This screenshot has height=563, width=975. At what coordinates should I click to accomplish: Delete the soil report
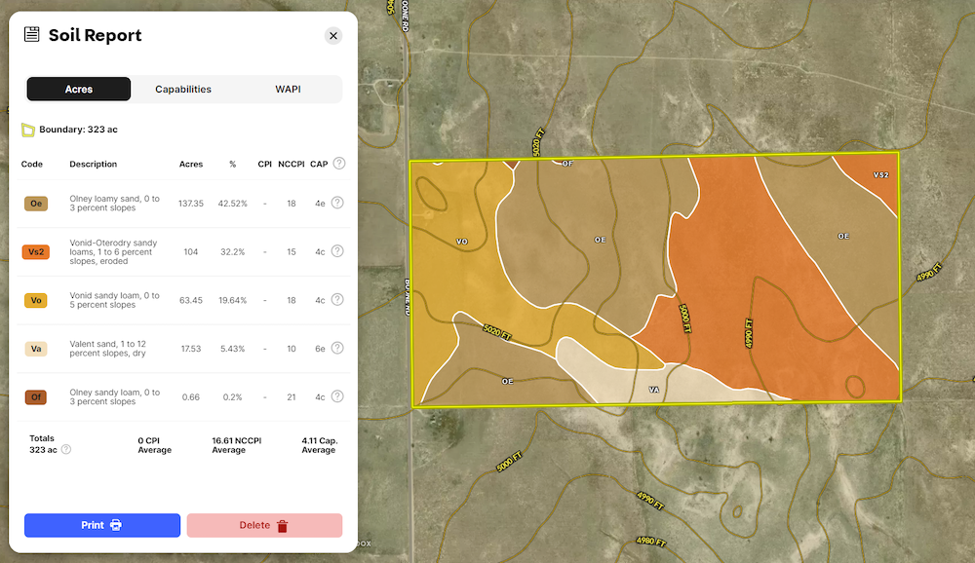pyautogui.click(x=264, y=525)
